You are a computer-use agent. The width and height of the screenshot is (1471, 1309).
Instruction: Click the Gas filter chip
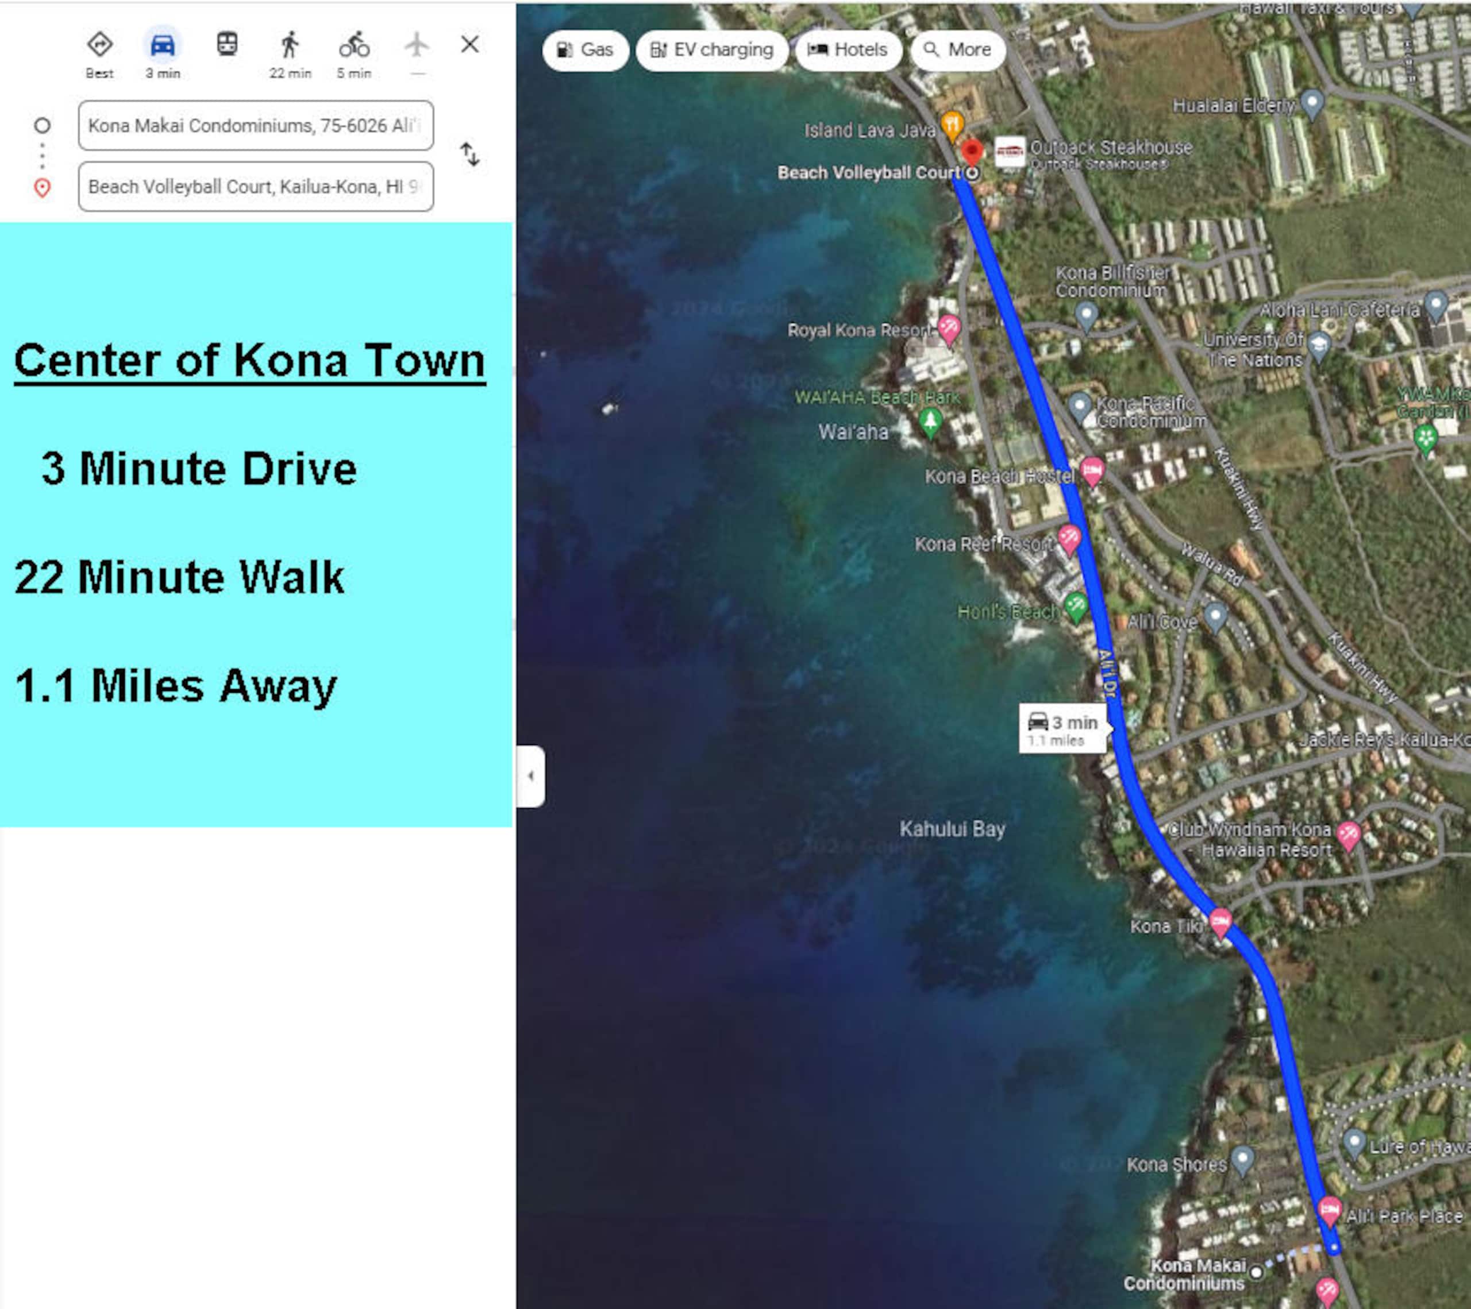tap(586, 51)
